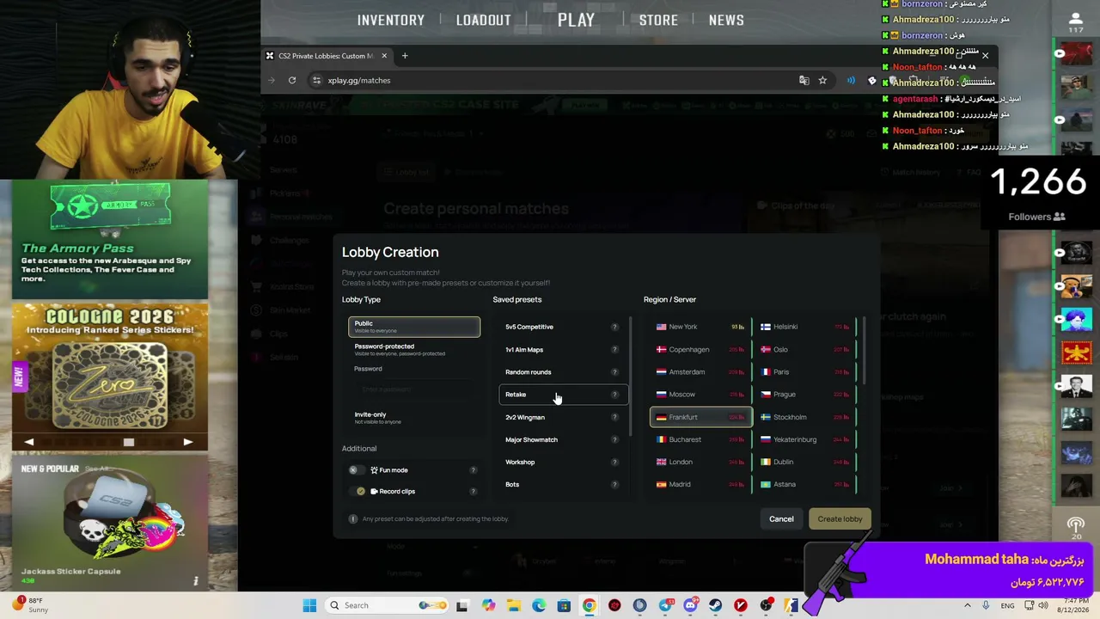The image size is (1100, 619).
Task: Open Copilot from the taskbar
Action: [x=488, y=605]
